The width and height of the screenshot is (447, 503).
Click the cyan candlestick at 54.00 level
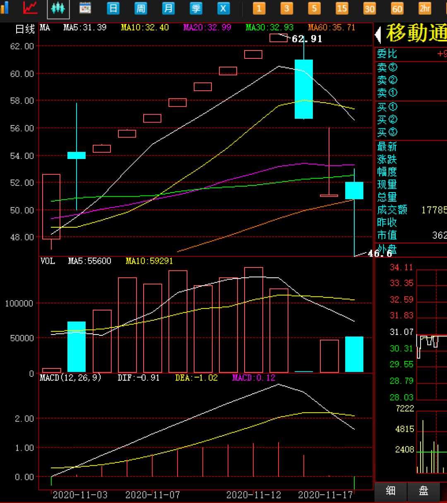77,155
